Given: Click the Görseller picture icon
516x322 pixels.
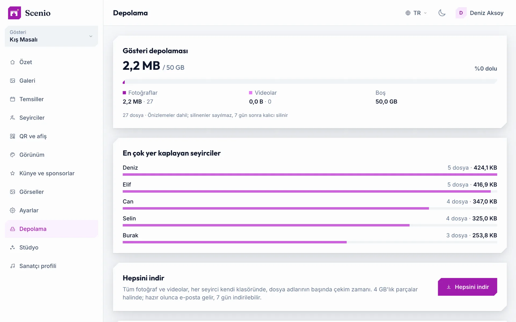Looking at the screenshot, I should click(x=13, y=192).
